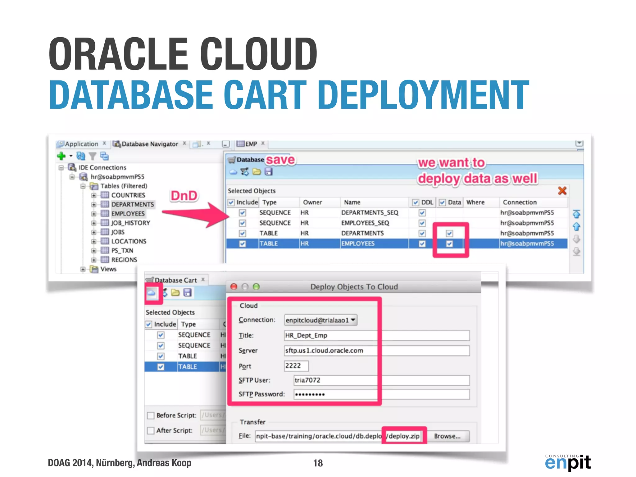Click the blue schema icon beside the filter
Image resolution: width=636 pixels, height=477 pixels.
[x=104, y=156]
